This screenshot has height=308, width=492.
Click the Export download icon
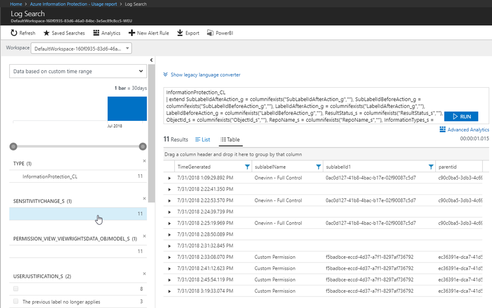tap(180, 33)
